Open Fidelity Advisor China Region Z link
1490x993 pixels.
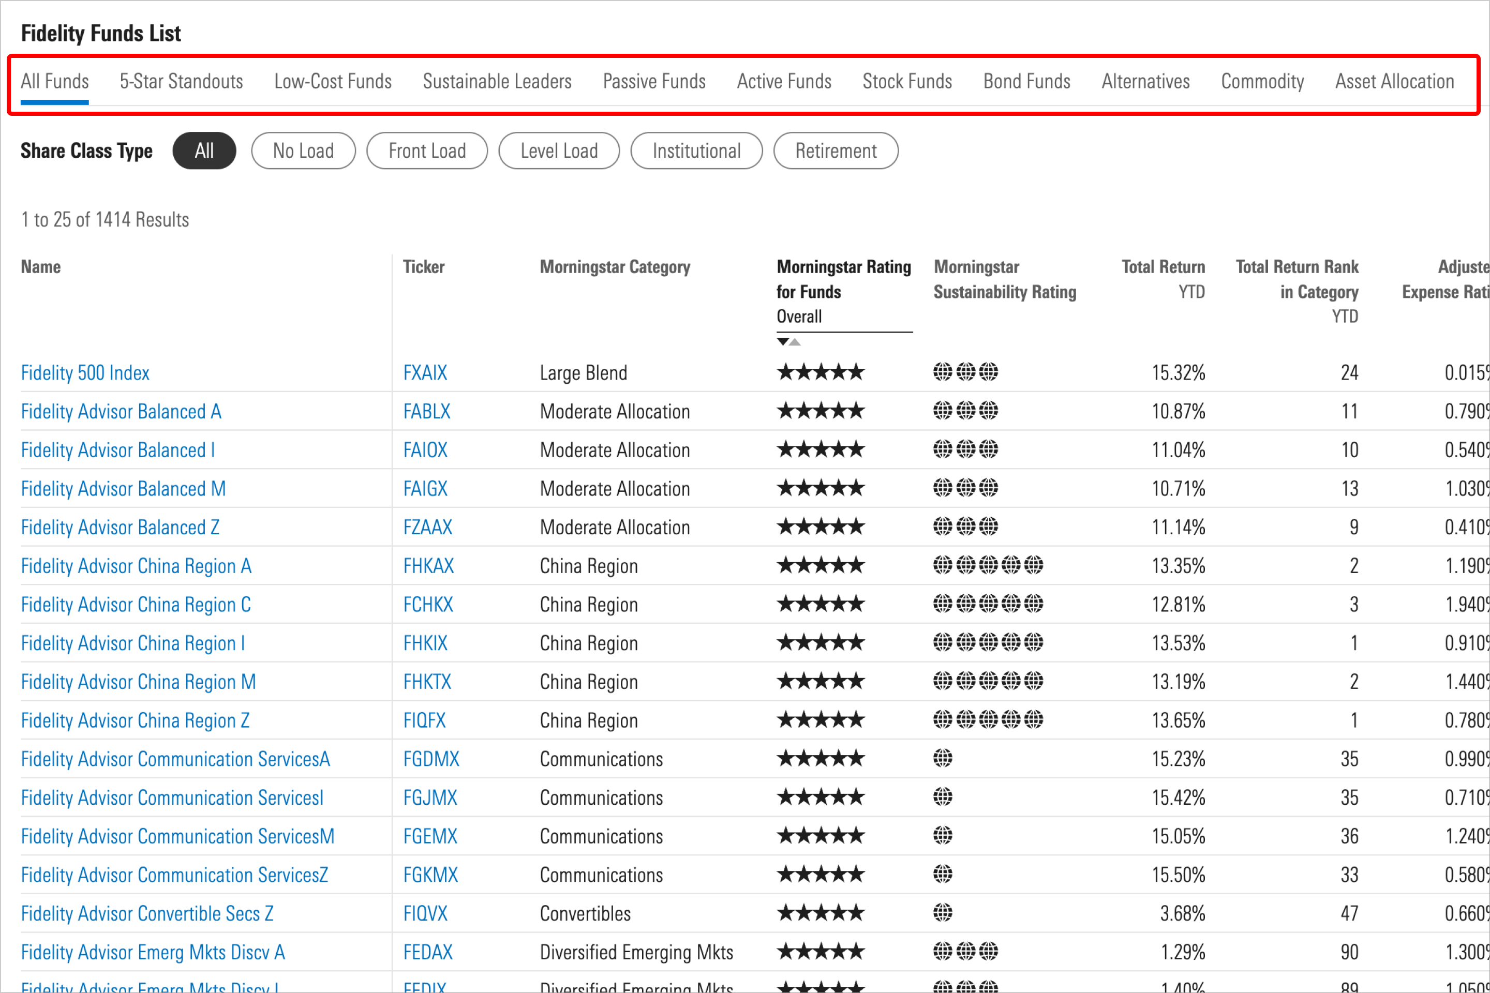(x=135, y=720)
